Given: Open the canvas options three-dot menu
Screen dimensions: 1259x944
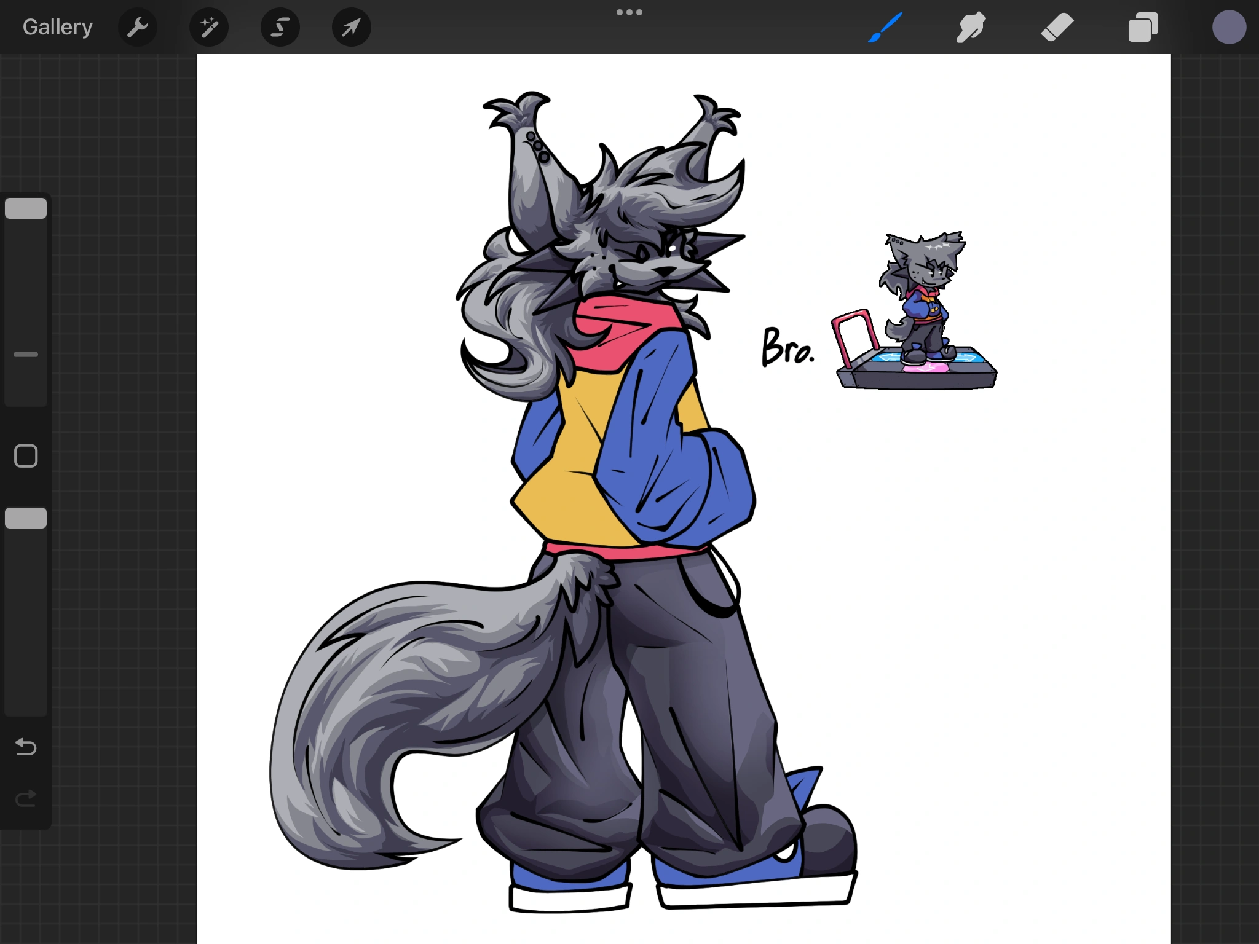Looking at the screenshot, I should pos(629,12).
